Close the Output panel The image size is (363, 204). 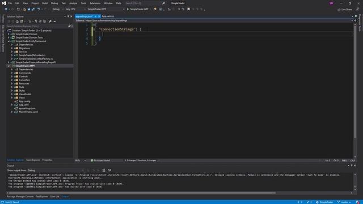[355, 165]
